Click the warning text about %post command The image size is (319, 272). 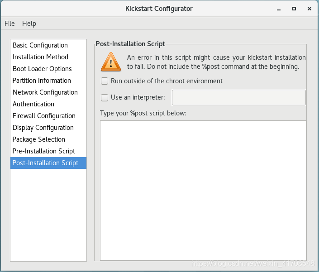(216, 62)
